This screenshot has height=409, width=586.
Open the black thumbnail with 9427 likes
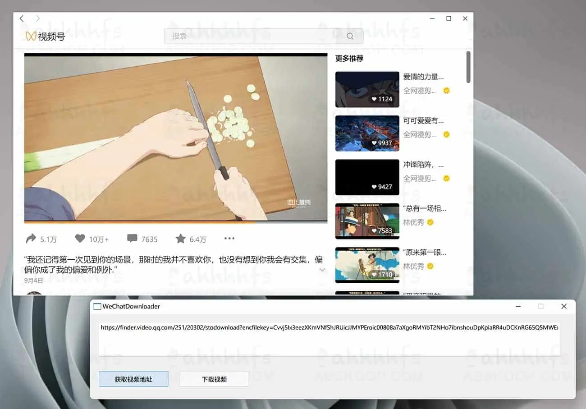pos(367,177)
